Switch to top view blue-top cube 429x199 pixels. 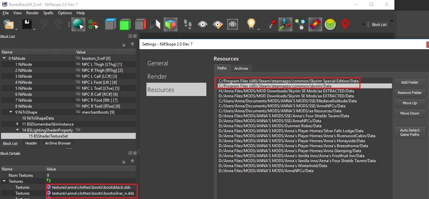click(110, 25)
